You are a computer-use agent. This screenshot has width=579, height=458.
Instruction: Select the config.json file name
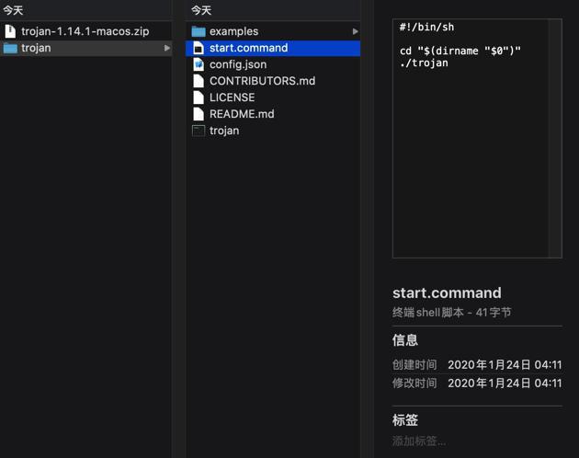click(x=238, y=64)
